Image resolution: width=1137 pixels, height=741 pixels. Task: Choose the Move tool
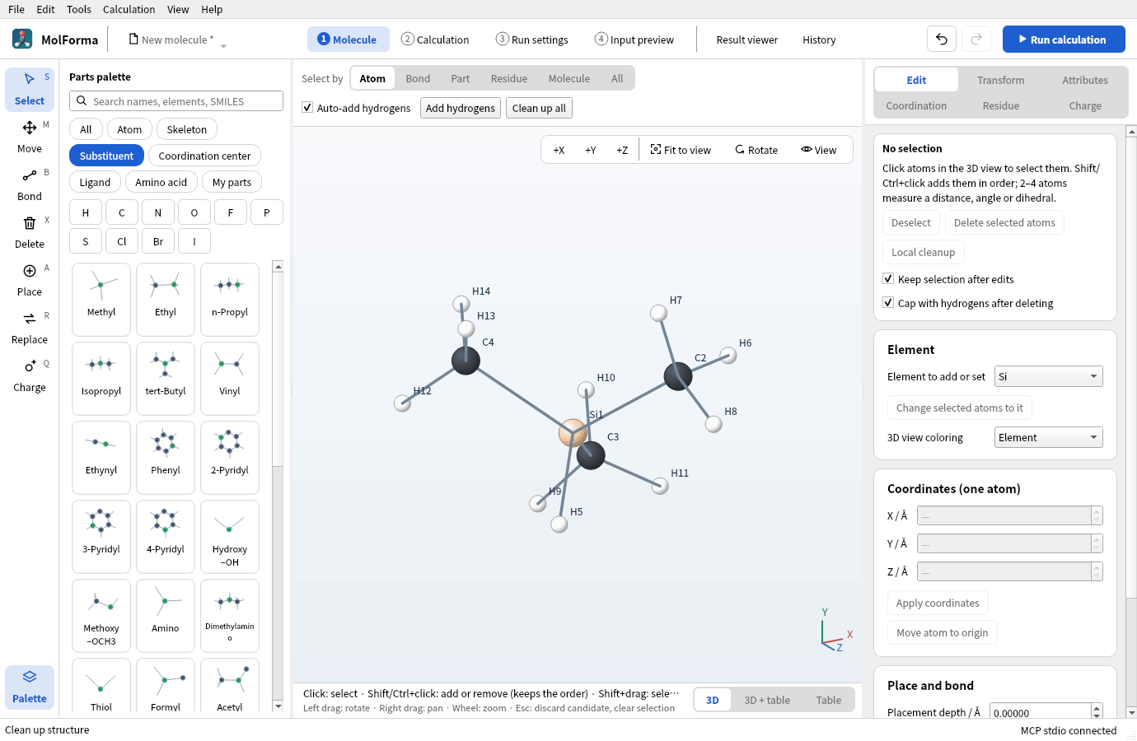(x=30, y=137)
